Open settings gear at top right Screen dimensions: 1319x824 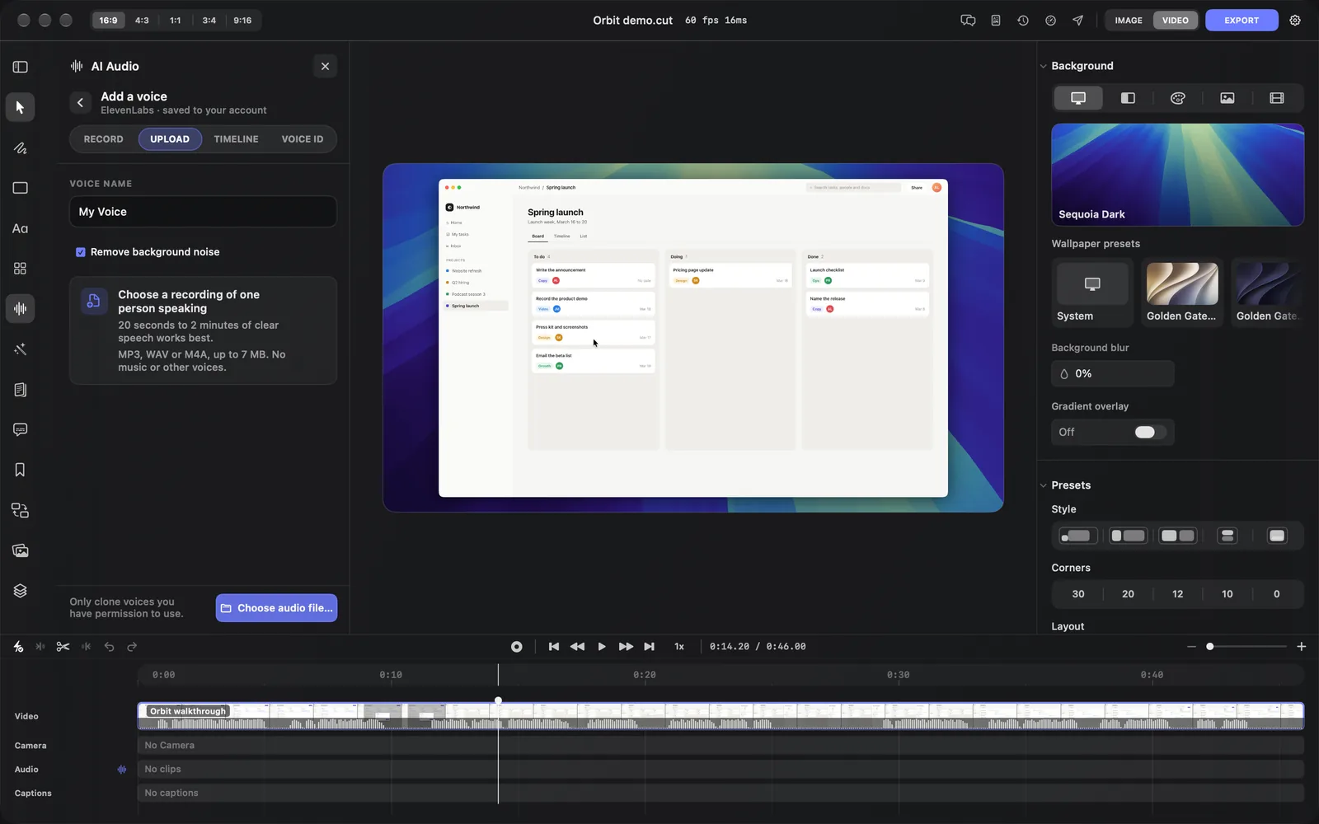pos(1295,21)
